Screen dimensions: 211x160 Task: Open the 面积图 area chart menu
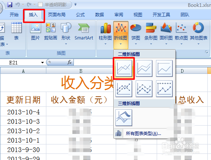coord(166,34)
